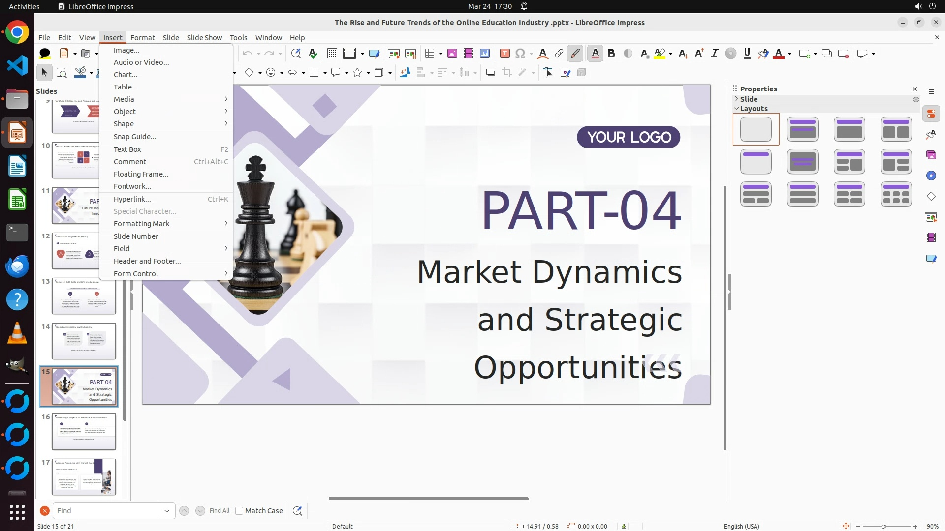Viewport: 945px width, 531px height.
Task: Click Header and Footer menu entry
Action: [x=147, y=261]
